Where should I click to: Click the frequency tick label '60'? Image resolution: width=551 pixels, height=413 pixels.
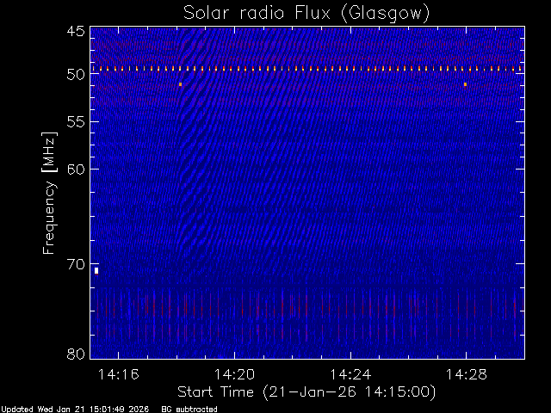click(x=76, y=170)
